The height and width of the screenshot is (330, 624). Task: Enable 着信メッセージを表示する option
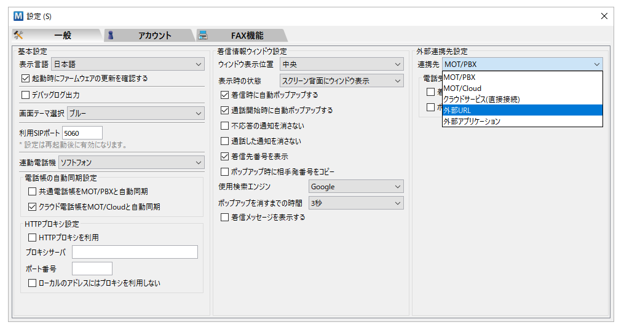pyautogui.click(x=225, y=218)
